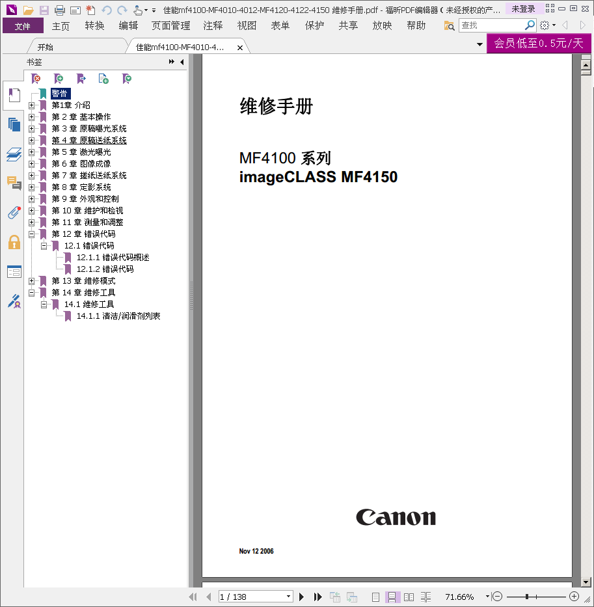Open the 保护 ribbon tab
594x607 pixels.
click(314, 26)
